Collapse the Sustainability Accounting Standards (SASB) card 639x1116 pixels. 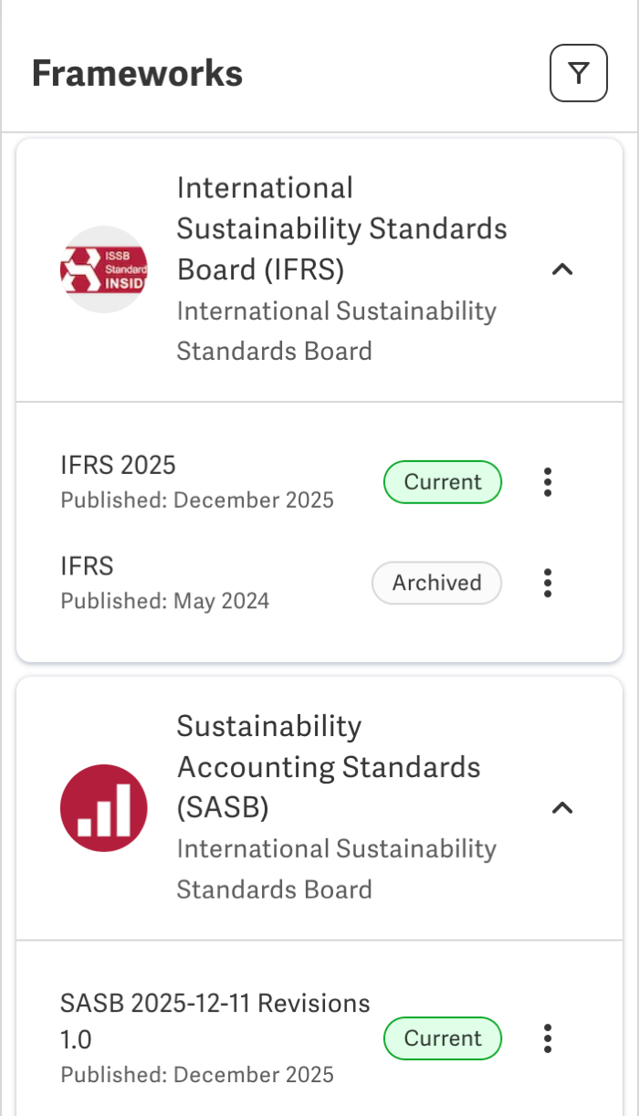[563, 807]
